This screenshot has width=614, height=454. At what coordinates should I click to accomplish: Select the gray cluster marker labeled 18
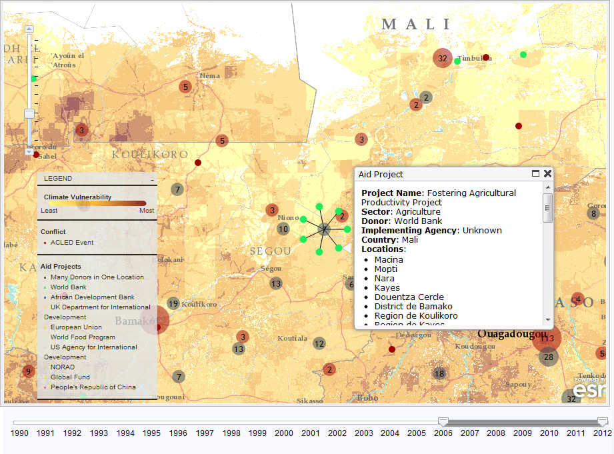439,374
